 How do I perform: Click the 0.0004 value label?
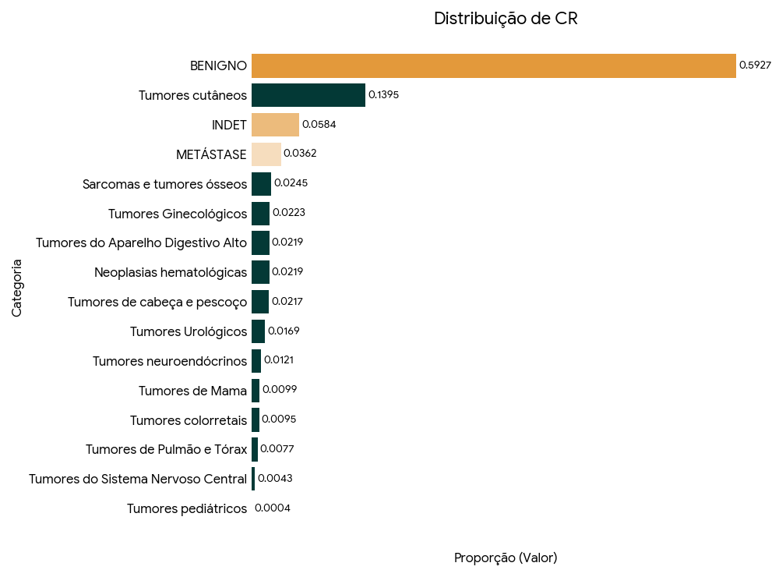coord(273,508)
